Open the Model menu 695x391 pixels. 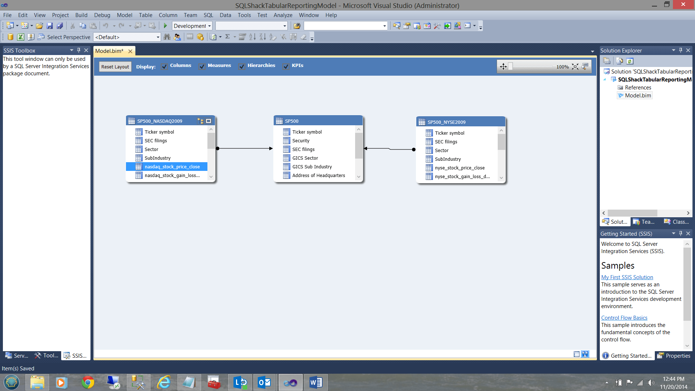click(124, 15)
